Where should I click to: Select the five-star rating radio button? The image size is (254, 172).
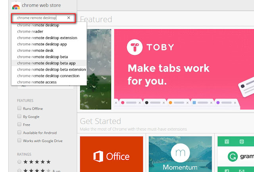coord(19,162)
